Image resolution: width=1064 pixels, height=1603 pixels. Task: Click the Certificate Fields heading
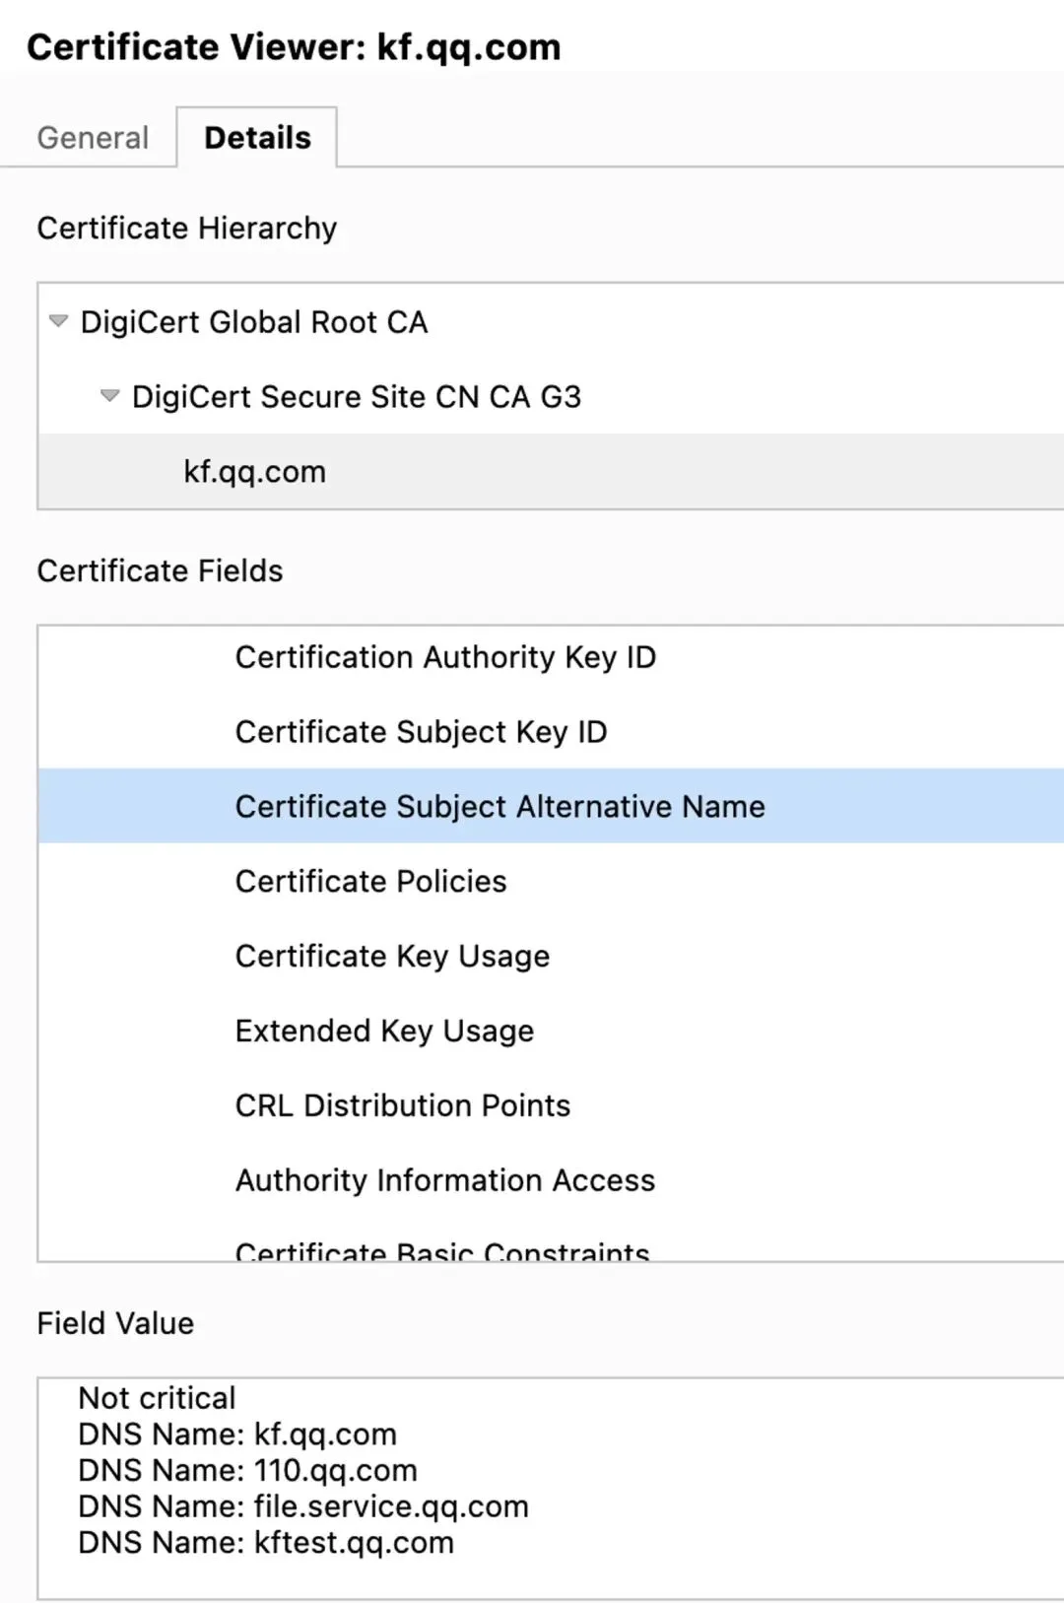pyautogui.click(x=160, y=571)
